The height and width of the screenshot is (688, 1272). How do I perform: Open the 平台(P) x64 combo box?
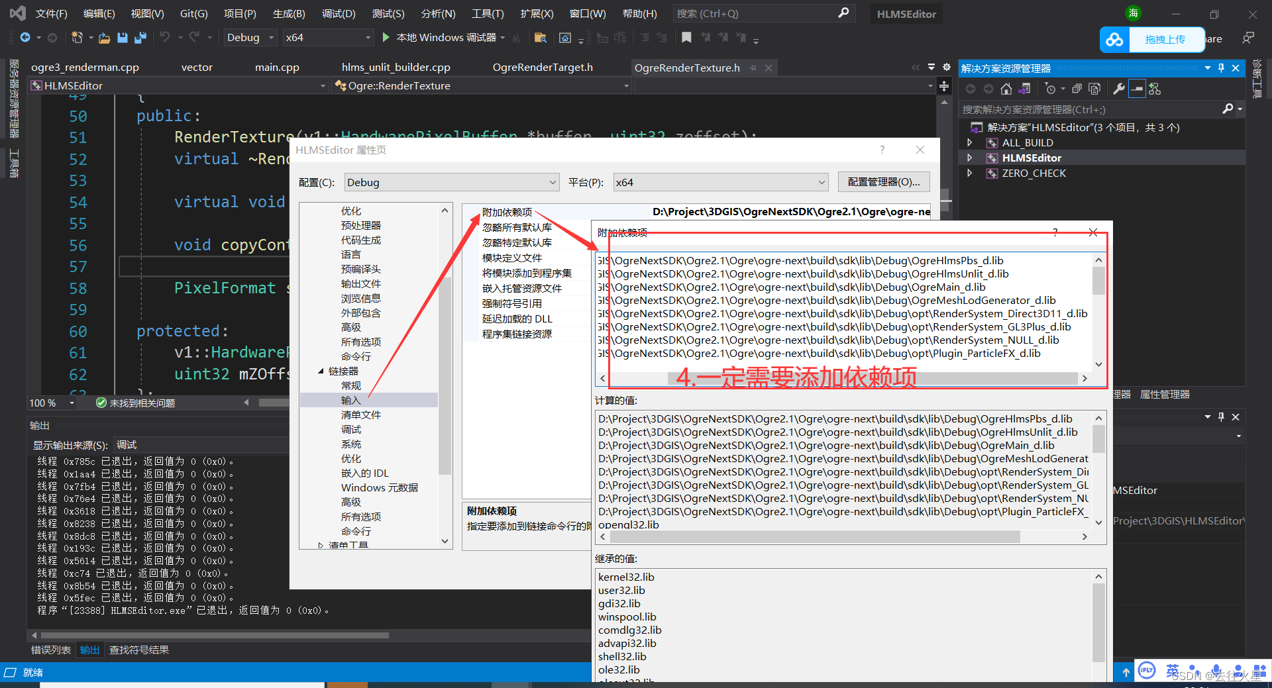721,182
